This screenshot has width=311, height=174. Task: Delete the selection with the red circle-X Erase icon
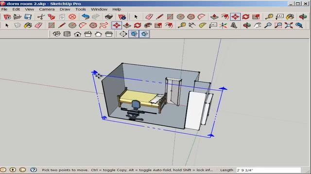(x=72, y=17)
